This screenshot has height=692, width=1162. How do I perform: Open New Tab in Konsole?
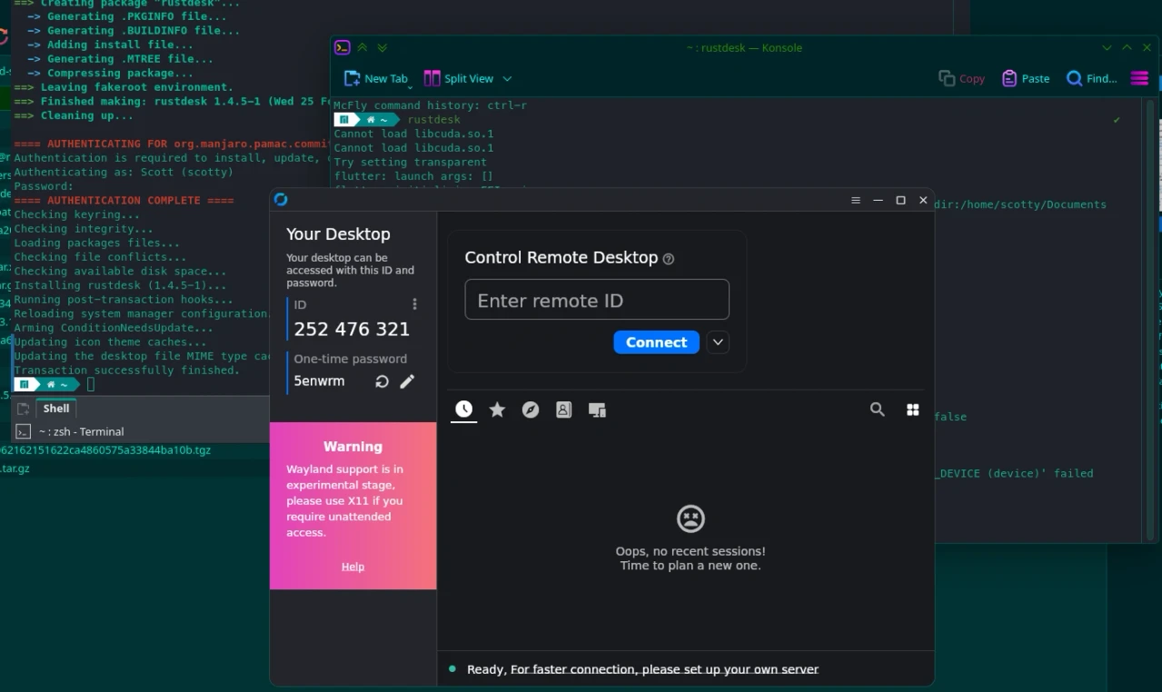(x=376, y=79)
